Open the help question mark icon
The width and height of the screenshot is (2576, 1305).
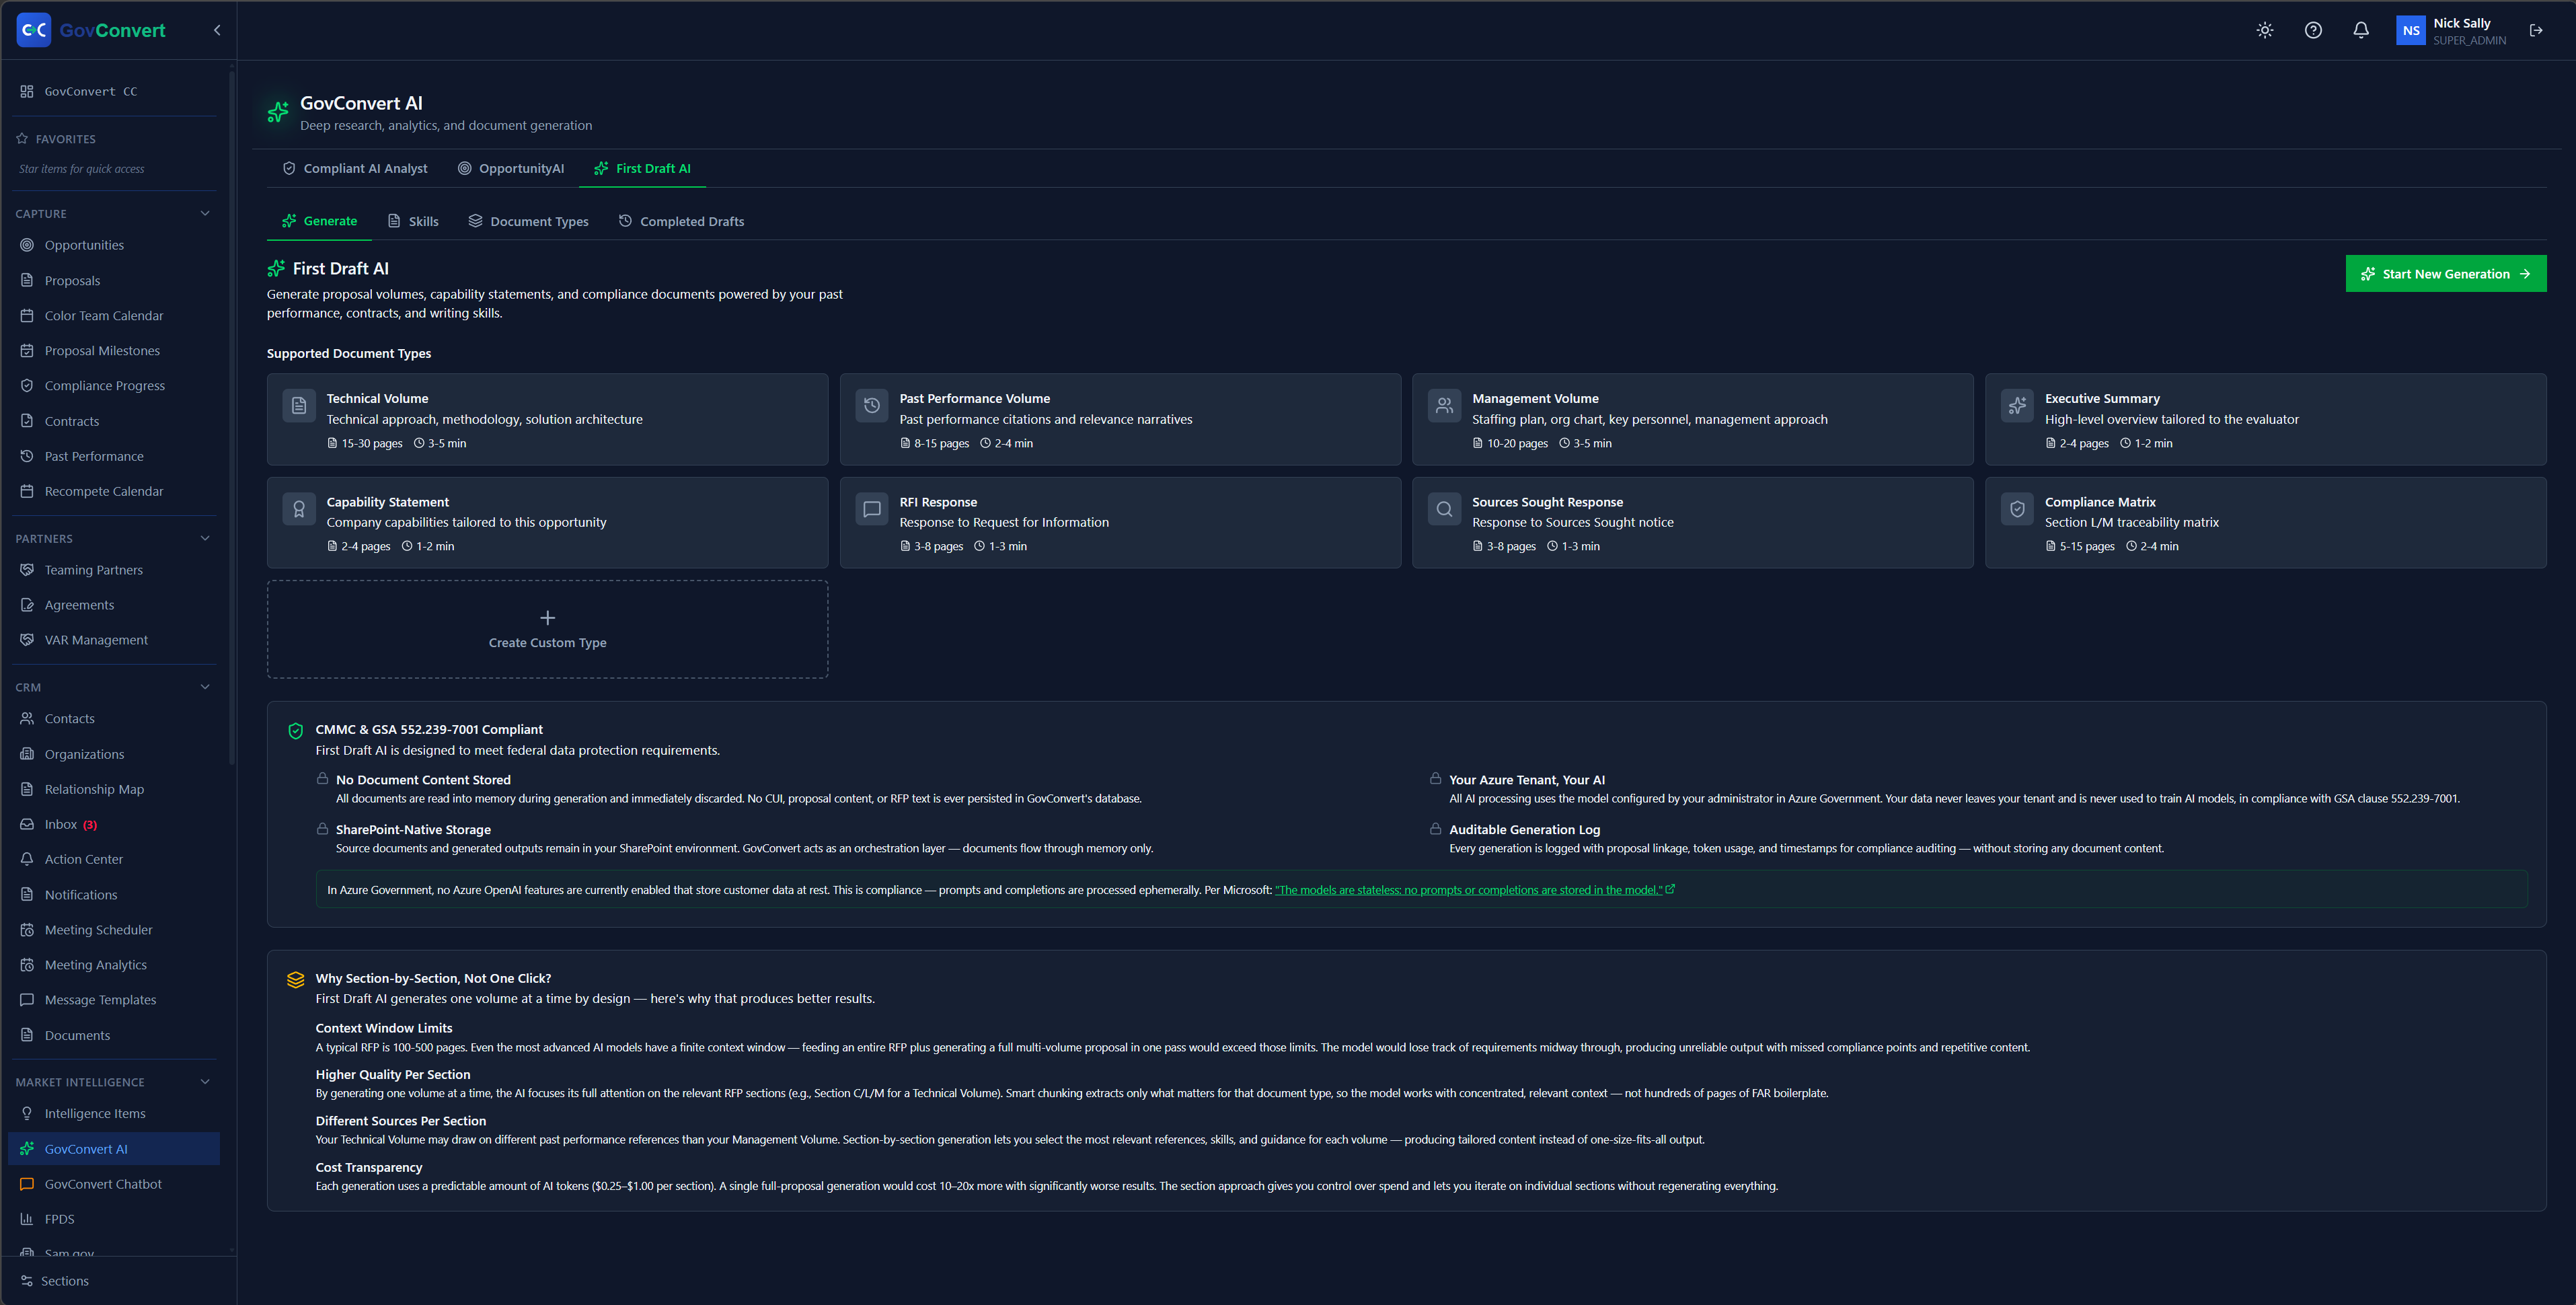pos(2313,30)
